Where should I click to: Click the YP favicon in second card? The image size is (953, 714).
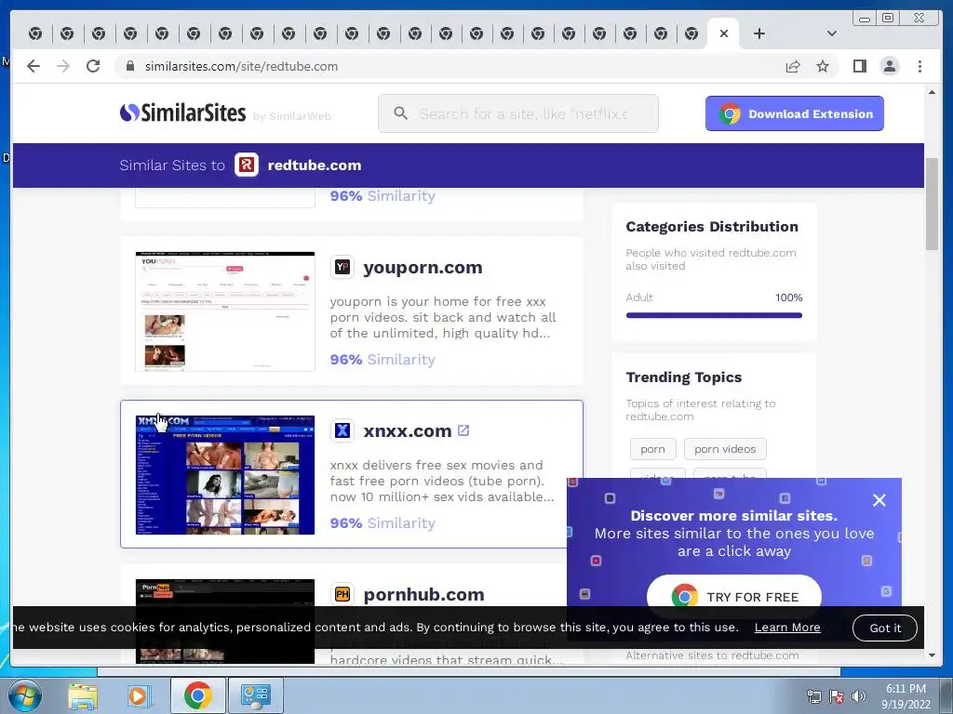pos(342,267)
